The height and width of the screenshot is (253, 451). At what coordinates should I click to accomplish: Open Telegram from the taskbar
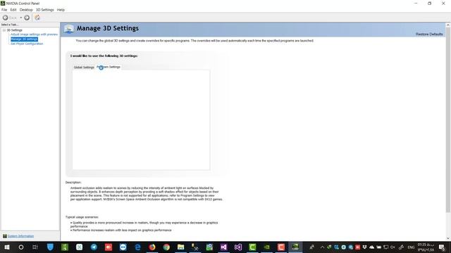[x=94, y=247]
